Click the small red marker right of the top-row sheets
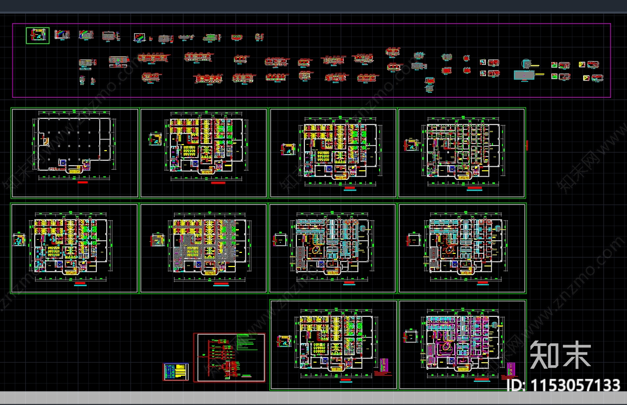 pos(527,146)
